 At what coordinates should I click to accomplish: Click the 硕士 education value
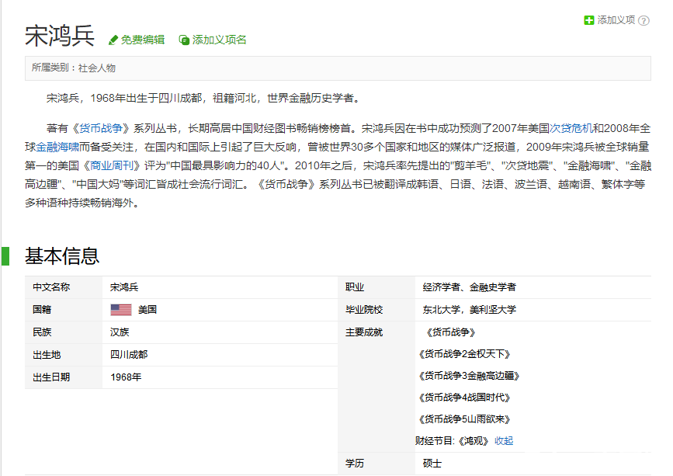click(432, 464)
